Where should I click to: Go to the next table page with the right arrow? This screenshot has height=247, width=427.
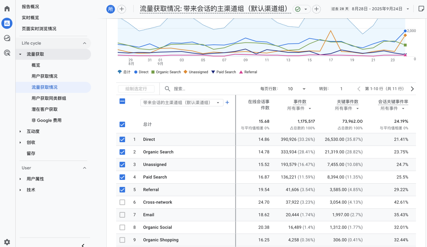(412, 89)
